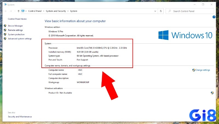Click the Computer name value HUC
This screenshot has height=124, width=219.
pos(80,70)
